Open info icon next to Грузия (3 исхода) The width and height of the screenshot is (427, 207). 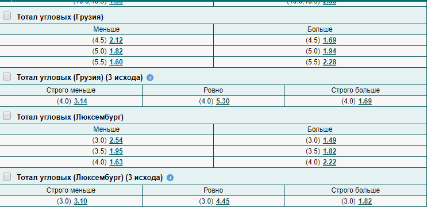click(x=150, y=78)
